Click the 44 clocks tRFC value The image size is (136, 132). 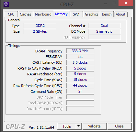tap(80, 85)
